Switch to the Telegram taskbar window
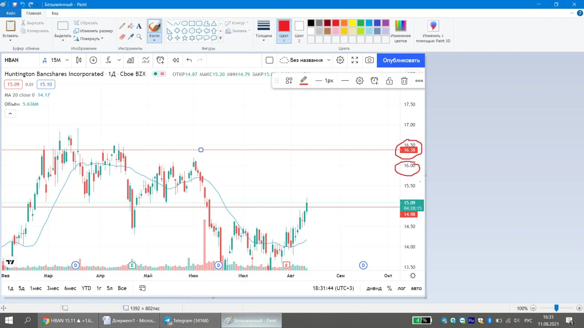The image size is (584, 328). tap(190, 320)
